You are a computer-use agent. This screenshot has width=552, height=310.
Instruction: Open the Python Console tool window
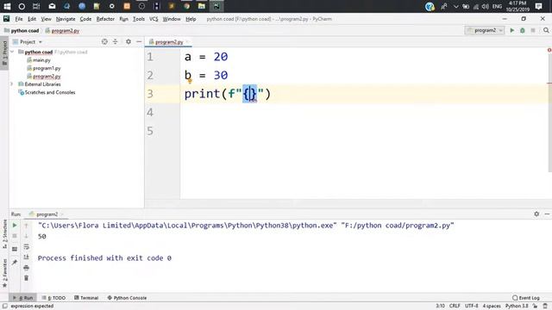127,298
